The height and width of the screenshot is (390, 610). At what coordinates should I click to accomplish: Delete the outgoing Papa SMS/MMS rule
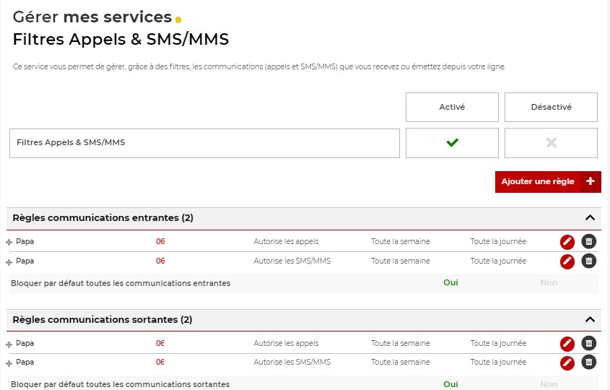point(589,363)
